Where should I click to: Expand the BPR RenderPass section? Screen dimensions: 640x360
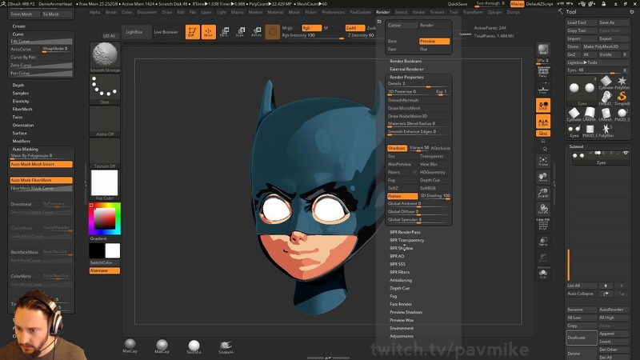pos(405,232)
